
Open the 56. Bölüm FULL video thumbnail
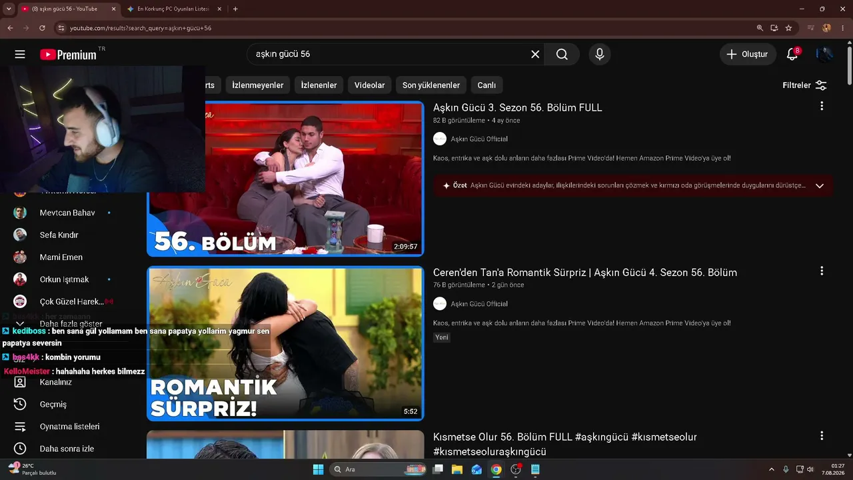tap(285, 179)
